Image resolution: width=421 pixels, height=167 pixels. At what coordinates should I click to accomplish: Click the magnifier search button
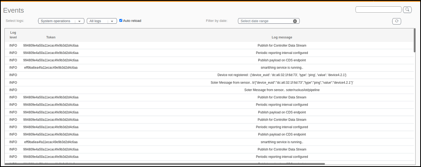pyautogui.click(x=407, y=10)
